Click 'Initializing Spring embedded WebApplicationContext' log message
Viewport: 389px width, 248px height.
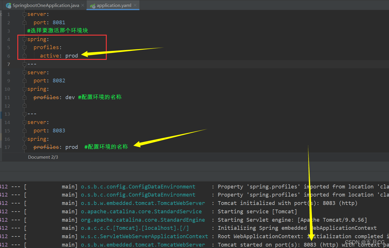[x=297, y=228]
